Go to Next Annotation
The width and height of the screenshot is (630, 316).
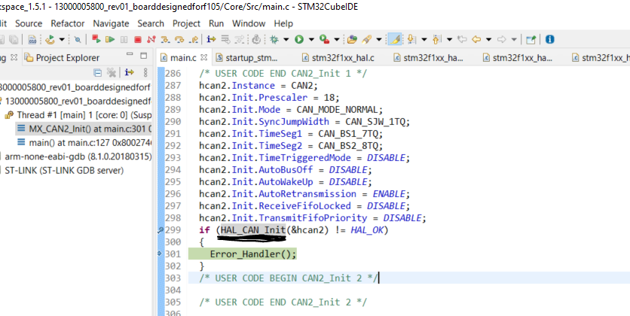[x=411, y=39]
